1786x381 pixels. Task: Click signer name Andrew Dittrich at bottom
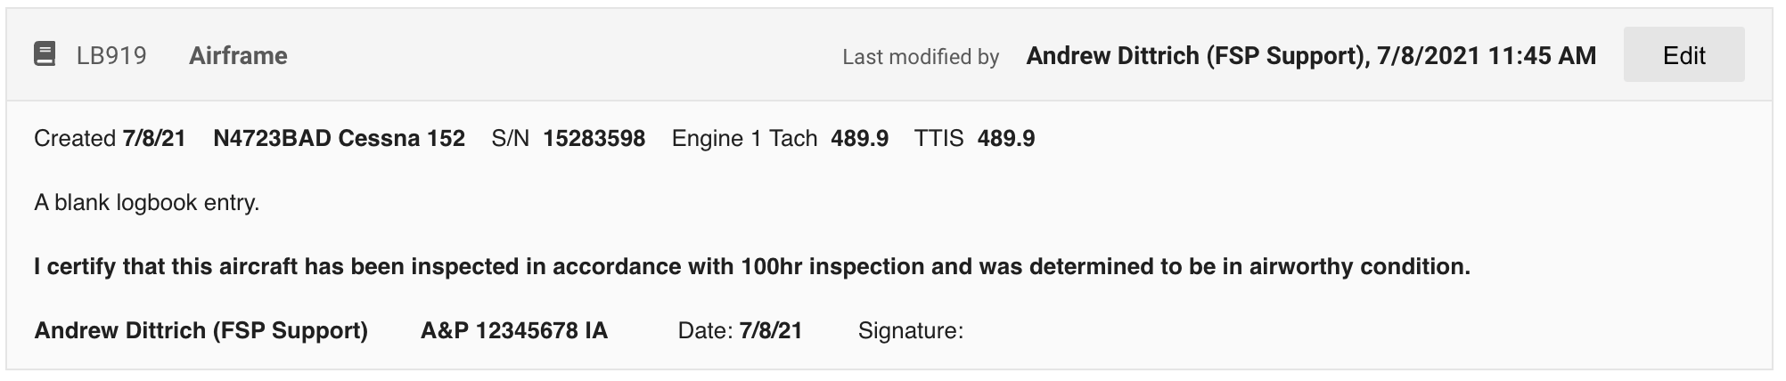click(x=201, y=331)
